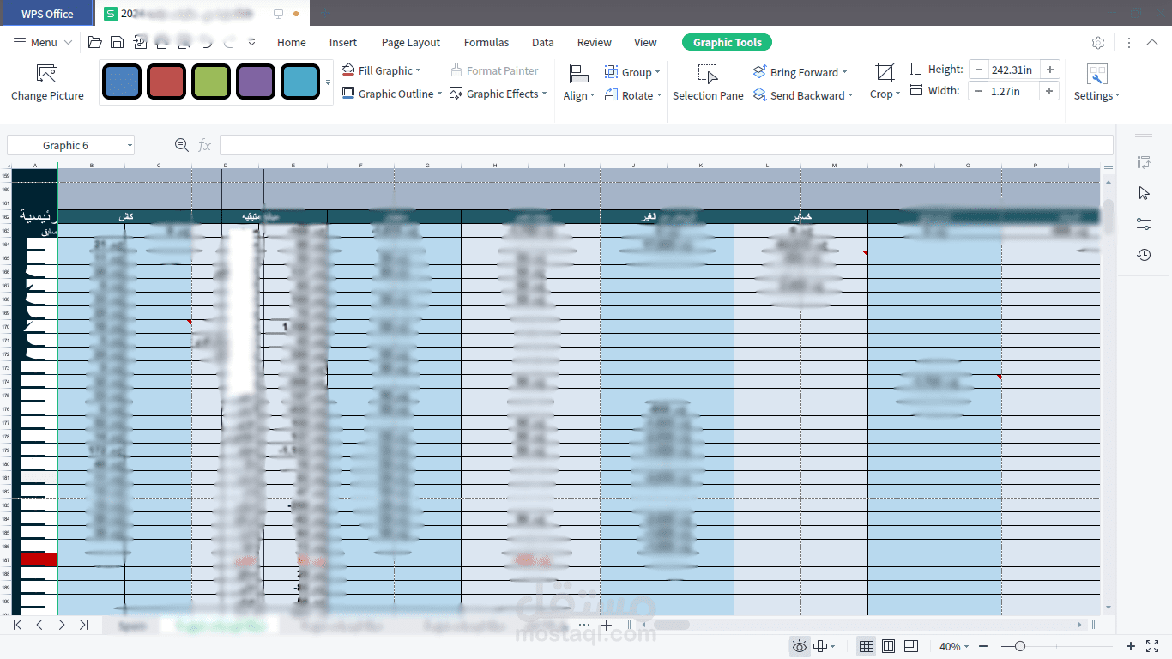Viewport: 1172px width, 659px height.
Task: Click the Rotate icon
Action: (x=611, y=95)
